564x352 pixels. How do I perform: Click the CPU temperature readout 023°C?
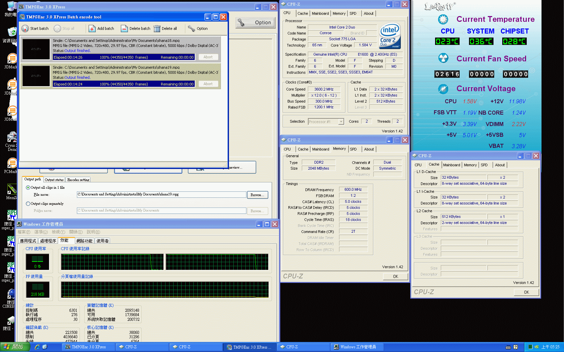click(x=447, y=42)
